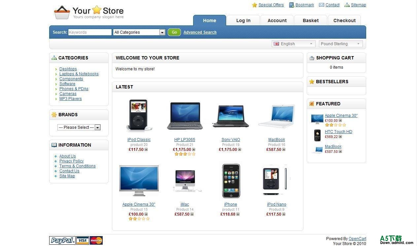The height and width of the screenshot is (246, 417).
Task: Click add icon next to iPhone price
Action: (238, 214)
